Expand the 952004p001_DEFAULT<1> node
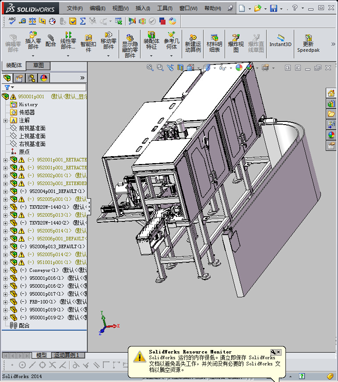338x382 pixels. [5, 192]
